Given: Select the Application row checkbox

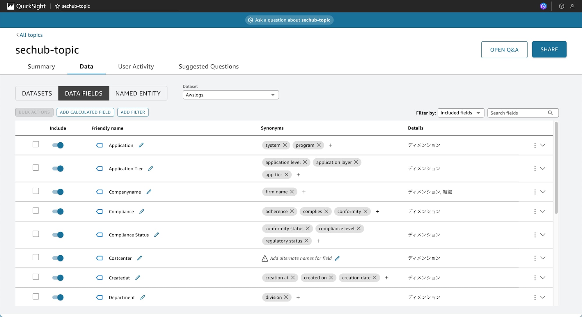Looking at the screenshot, I should (x=36, y=144).
